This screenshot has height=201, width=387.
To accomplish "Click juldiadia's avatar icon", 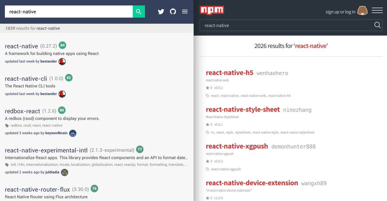I will (x=64, y=172).
